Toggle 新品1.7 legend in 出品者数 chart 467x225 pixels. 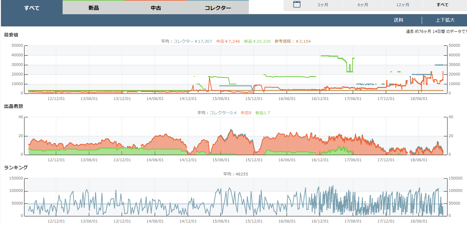point(262,113)
